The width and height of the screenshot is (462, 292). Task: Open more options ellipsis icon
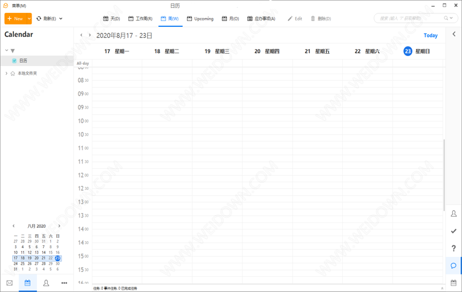coord(64,283)
